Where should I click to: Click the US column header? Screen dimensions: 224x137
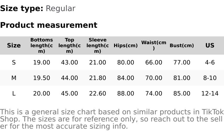pos(210,45)
